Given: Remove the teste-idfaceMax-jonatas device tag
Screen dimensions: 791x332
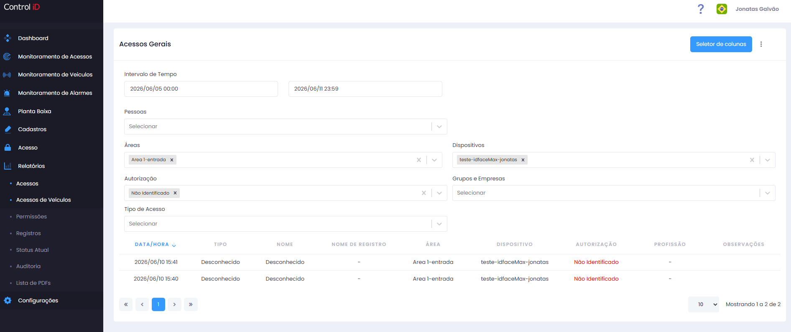Looking at the screenshot, I should [523, 160].
